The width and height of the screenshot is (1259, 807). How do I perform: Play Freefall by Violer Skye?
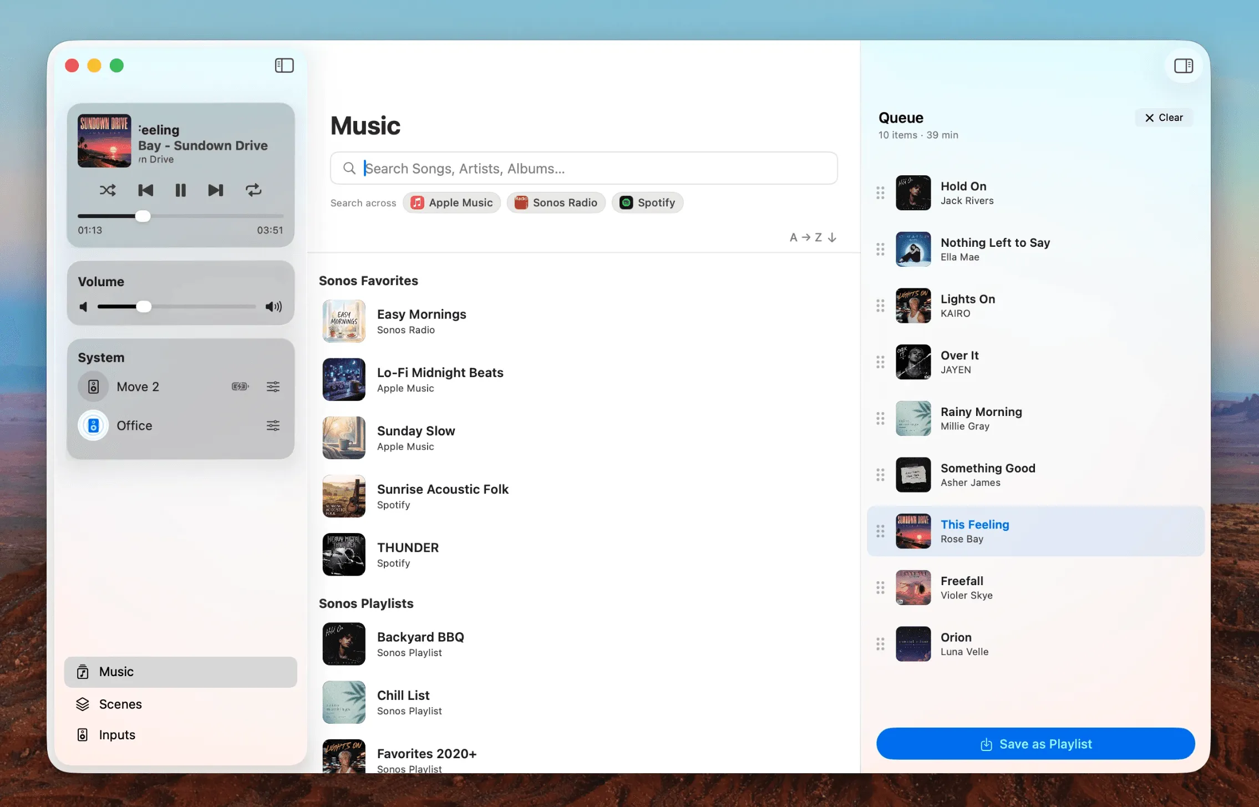(x=1035, y=588)
